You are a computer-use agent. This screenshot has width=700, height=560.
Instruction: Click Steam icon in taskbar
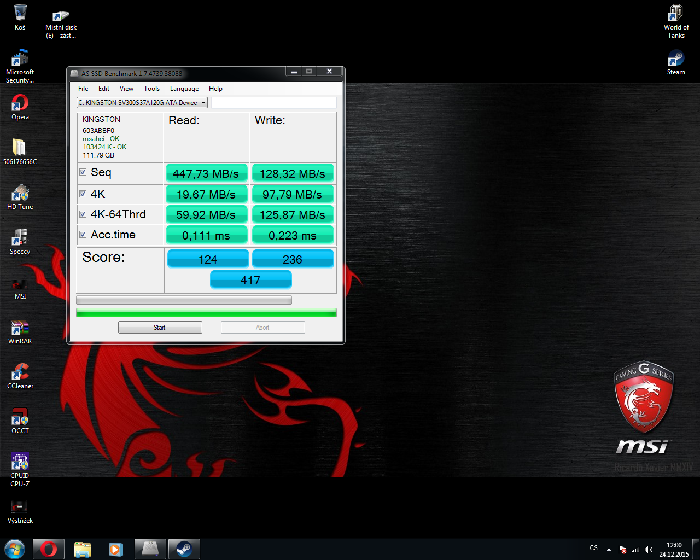click(x=184, y=549)
